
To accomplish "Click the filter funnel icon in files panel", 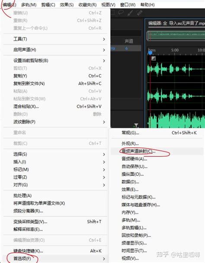I will tap(136, 125).
